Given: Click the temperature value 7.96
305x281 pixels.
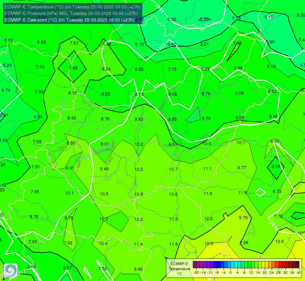Looking at the screenshot, I should pos(35,192).
